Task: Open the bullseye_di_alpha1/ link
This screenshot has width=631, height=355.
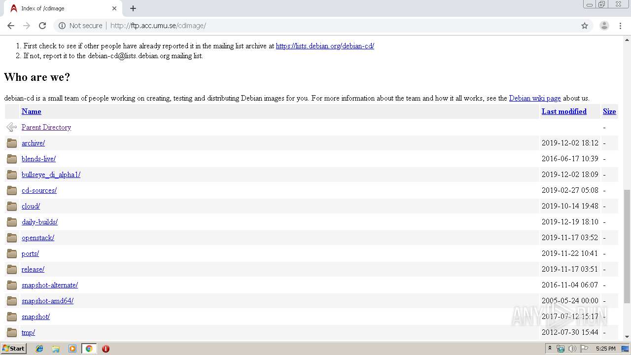Action: [x=51, y=175]
